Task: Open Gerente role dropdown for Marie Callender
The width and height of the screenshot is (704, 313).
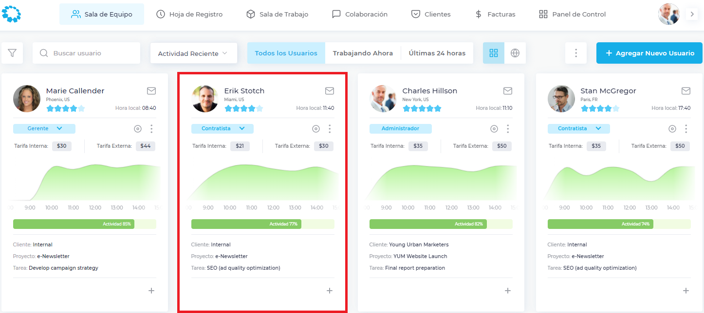Action: (x=44, y=129)
